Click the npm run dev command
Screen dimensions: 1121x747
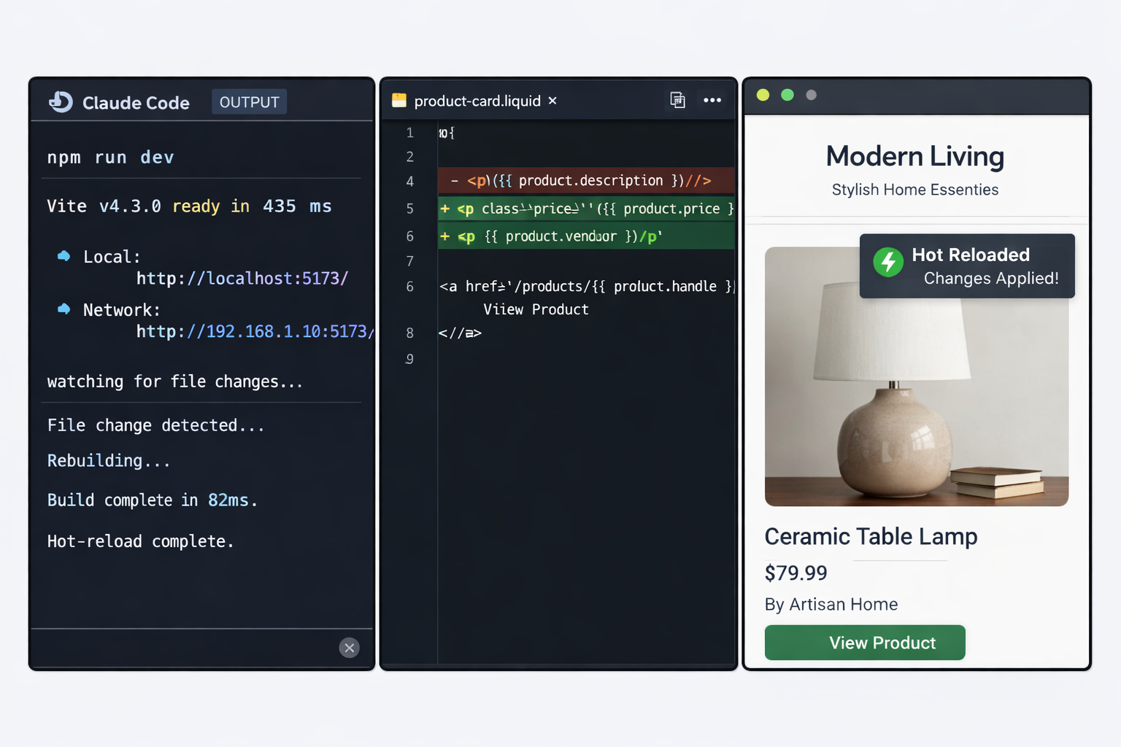click(x=110, y=158)
